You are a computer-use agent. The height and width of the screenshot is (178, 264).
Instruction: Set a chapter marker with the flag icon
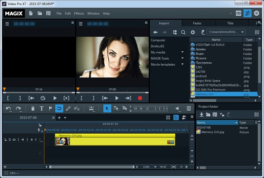(x=50, y=109)
